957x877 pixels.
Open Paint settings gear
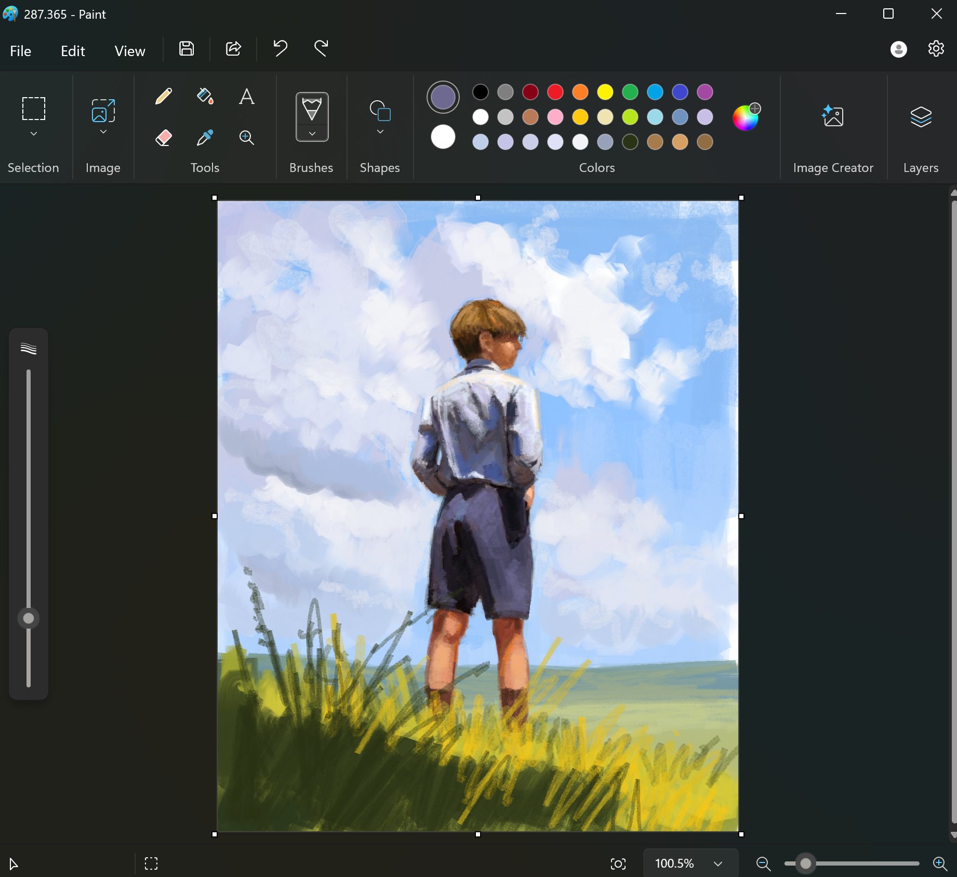936,49
